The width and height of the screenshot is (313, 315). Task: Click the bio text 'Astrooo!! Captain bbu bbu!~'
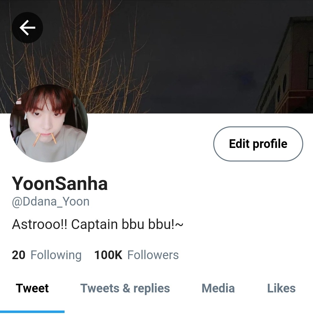pos(98,224)
